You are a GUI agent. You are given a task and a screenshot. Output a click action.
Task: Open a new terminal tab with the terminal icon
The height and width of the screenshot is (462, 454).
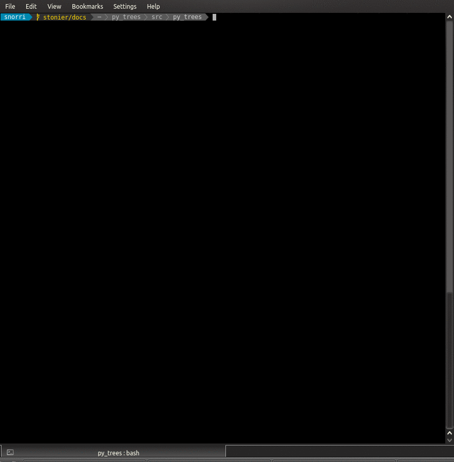10,451
